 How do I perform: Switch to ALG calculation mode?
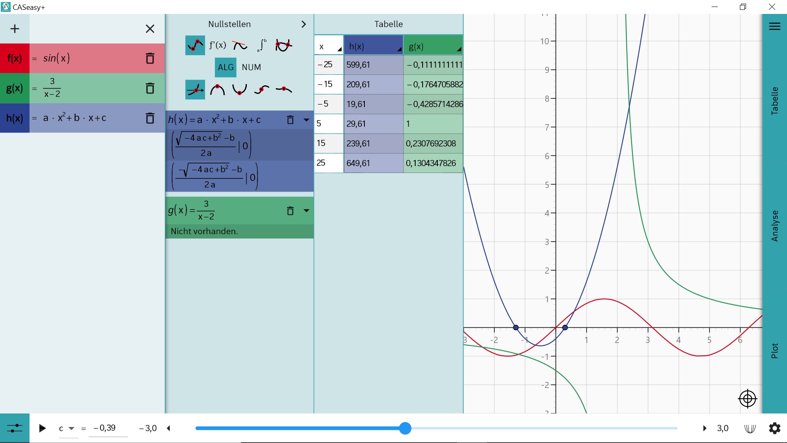click(225, 67)
